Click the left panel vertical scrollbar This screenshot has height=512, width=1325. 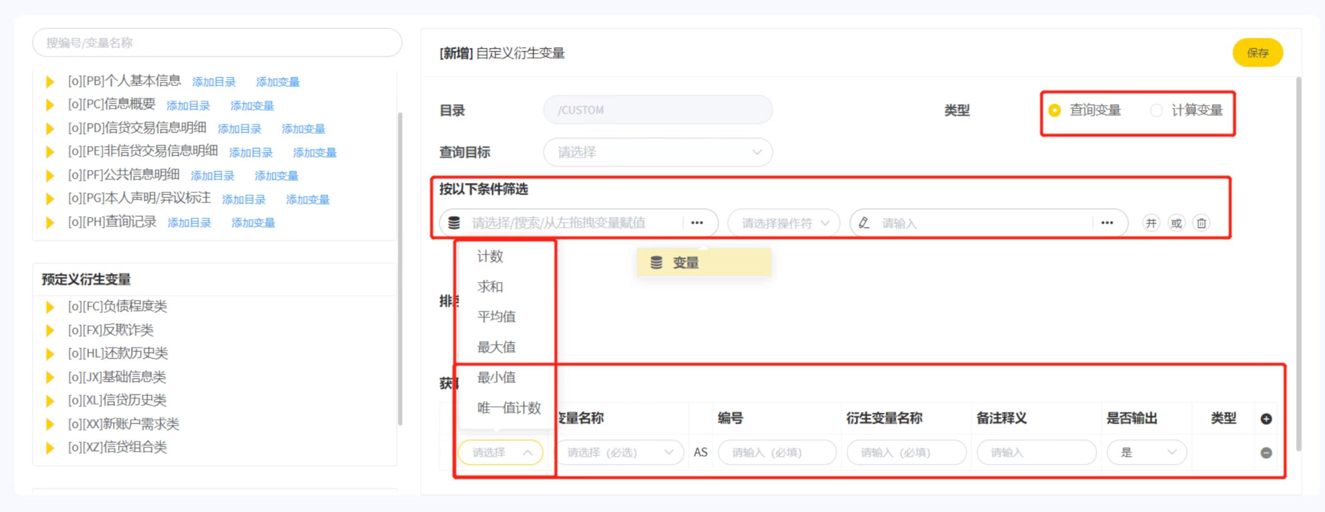[400, 269]
